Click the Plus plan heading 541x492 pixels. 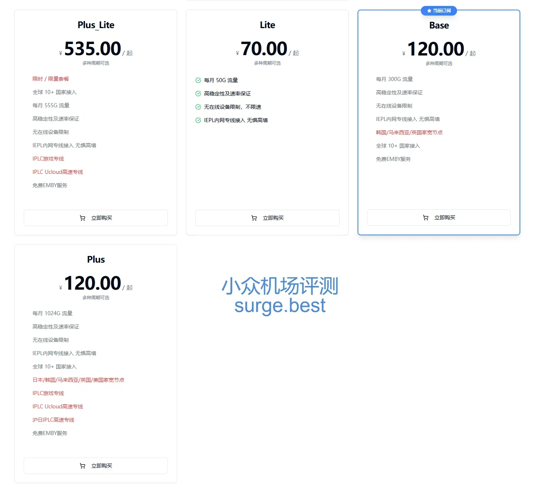(x=96, y=259)
